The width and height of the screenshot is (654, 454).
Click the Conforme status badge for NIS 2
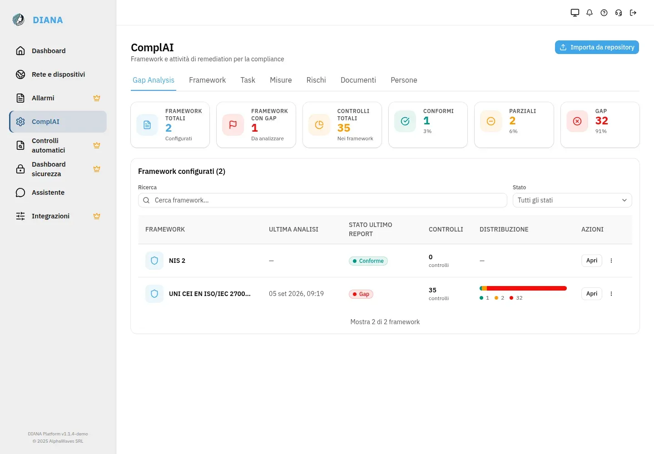(368, 261)
